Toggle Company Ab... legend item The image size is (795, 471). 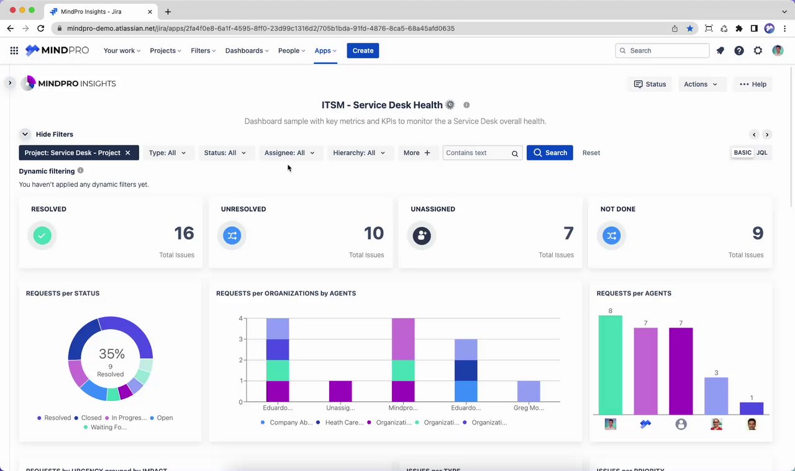(286, 423)
